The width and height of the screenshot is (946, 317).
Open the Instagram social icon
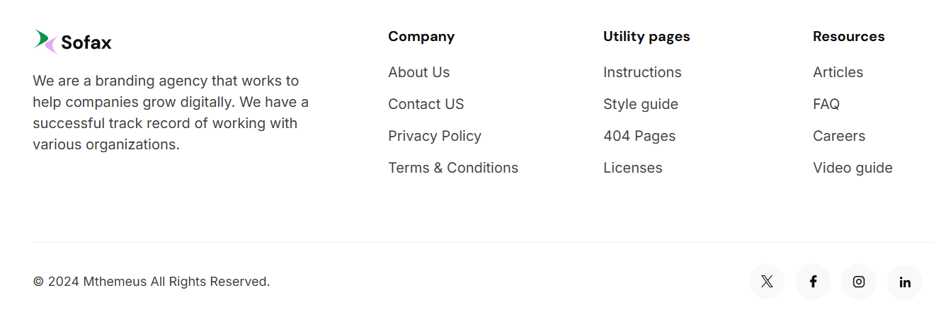click(859, 282)
